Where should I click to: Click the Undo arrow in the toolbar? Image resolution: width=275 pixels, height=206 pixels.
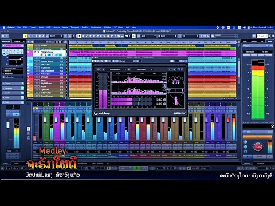(3, 36)
